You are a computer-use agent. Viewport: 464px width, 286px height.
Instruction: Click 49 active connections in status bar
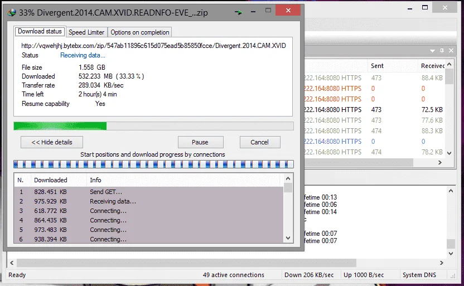click(x=234, y=275)
